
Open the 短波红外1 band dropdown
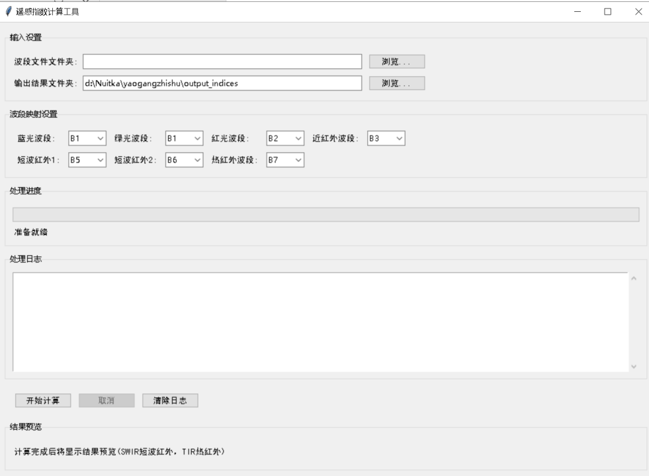pos(87,159)
